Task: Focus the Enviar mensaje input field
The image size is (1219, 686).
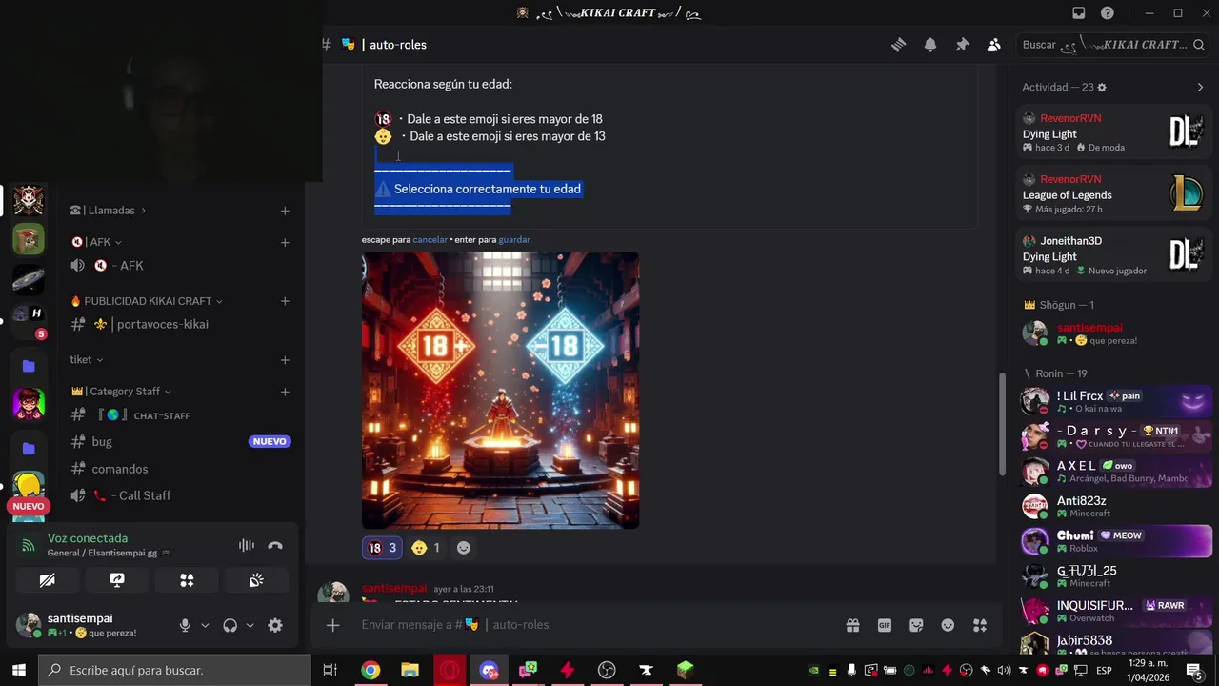Action: (600, 625)
